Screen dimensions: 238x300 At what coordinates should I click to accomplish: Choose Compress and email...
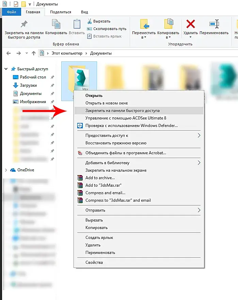coord(139,193)
